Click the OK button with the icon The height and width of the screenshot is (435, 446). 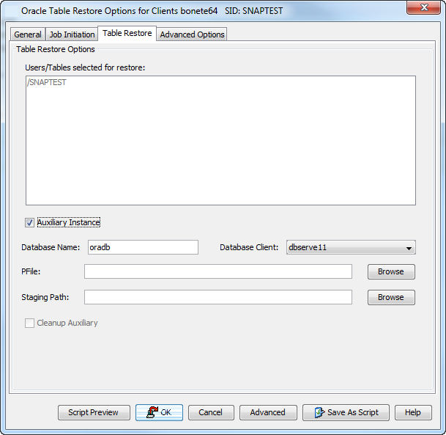coord(159,412)
